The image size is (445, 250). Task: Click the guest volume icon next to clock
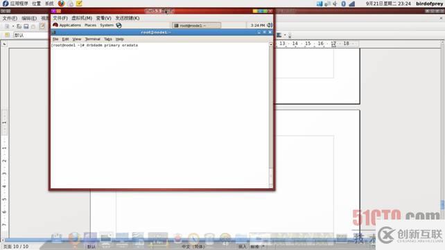[x=270, y=25]
